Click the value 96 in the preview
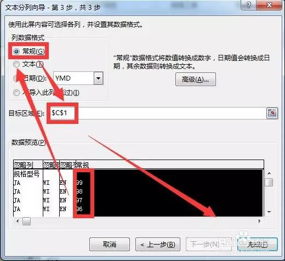The height and width of the screenshot is (261, 285). 79,209
